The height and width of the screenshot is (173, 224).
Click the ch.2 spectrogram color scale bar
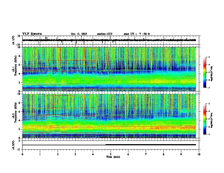205,119
